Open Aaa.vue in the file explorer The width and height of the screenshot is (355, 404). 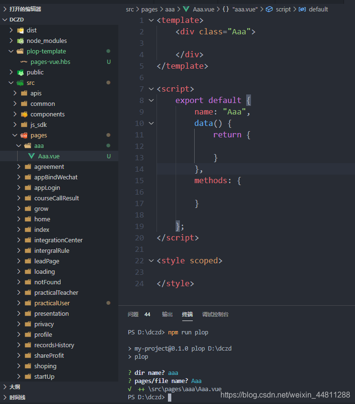point(59,156)
